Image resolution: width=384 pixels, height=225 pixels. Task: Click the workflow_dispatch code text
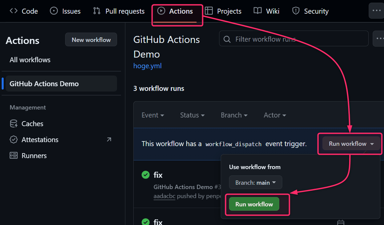point(233,144)
